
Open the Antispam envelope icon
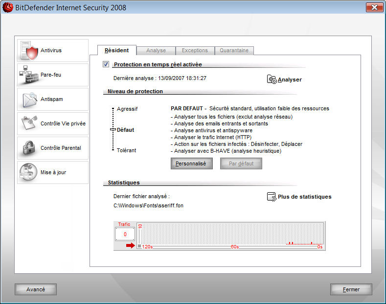coord(29,100)
